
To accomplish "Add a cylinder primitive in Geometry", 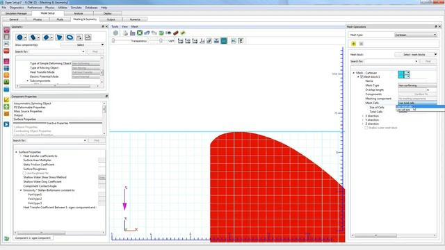I will (33, 37).
